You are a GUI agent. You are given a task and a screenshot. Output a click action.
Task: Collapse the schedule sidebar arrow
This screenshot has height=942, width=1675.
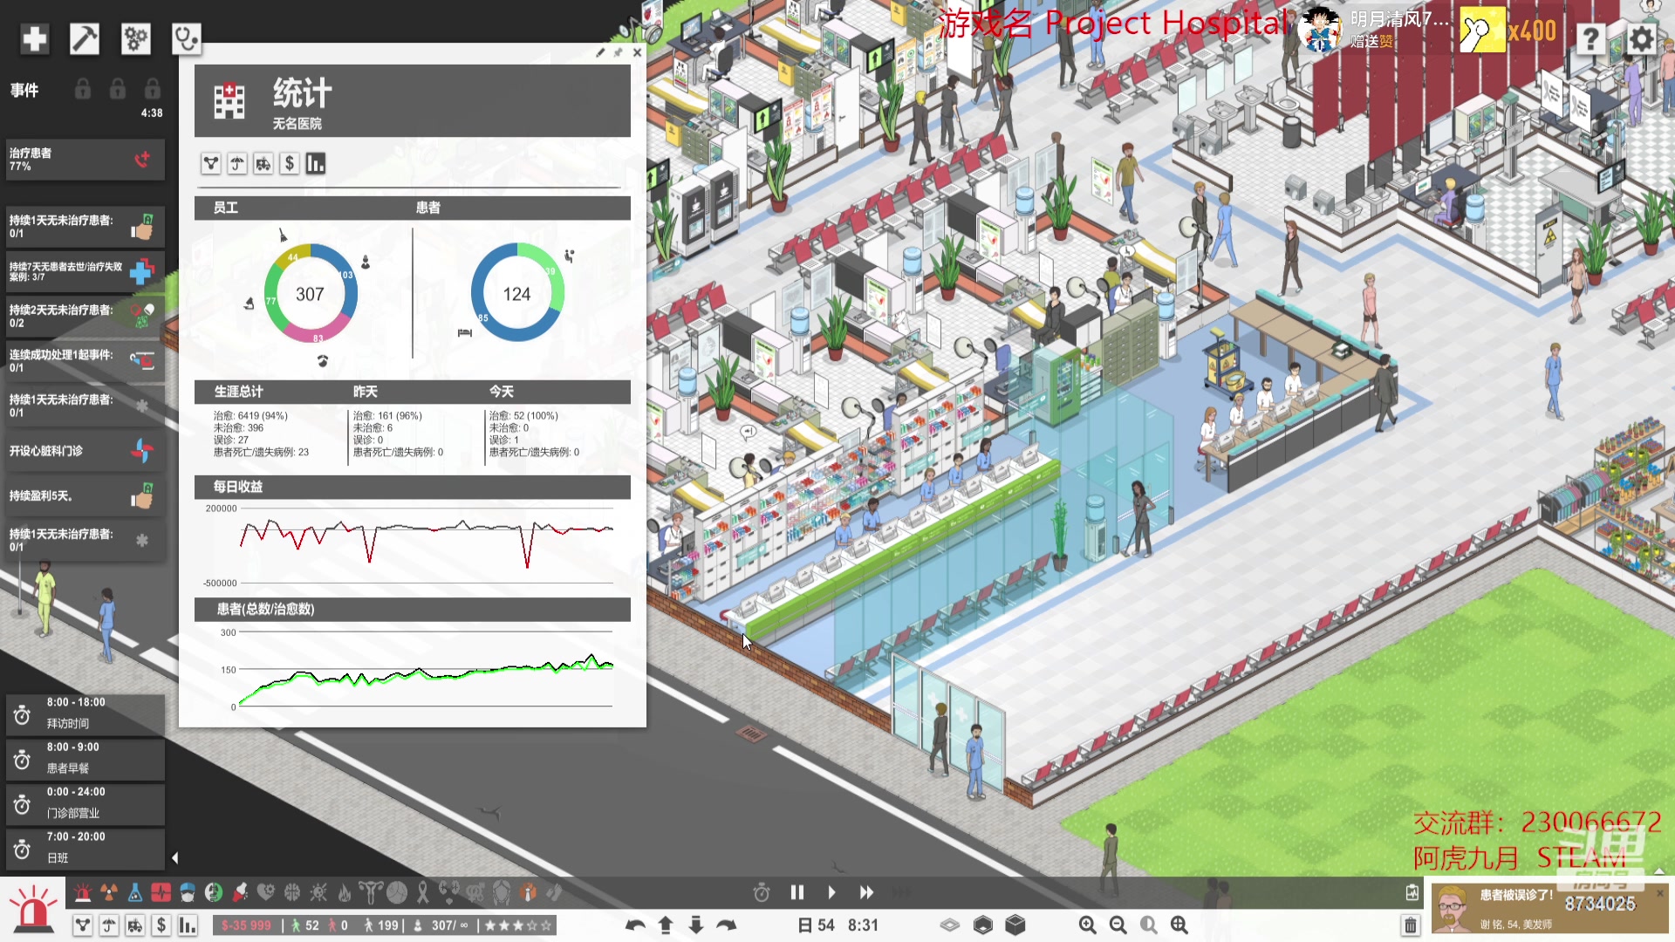[174, 858]
